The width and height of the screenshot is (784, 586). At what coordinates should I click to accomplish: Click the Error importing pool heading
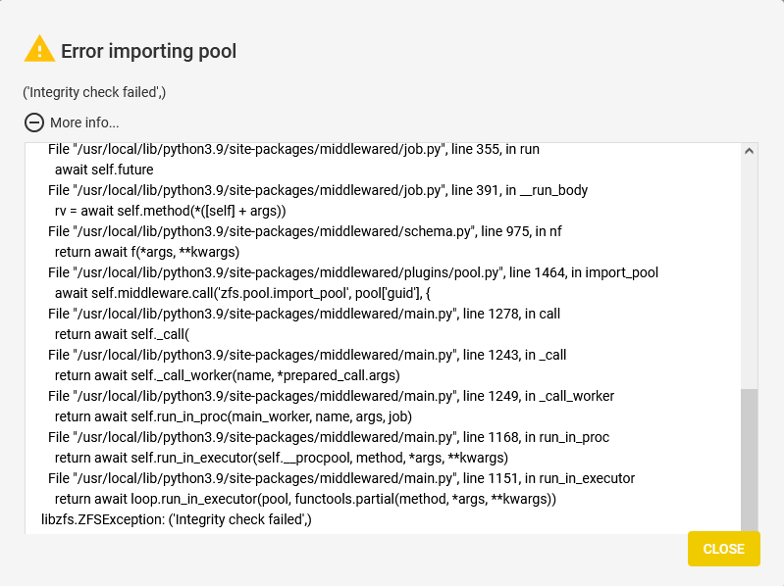pyautogui.click(x=148, y=51)
